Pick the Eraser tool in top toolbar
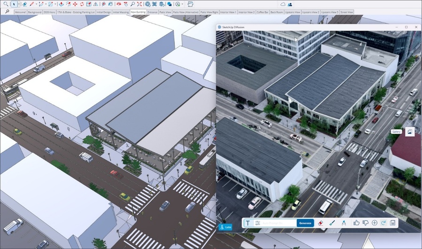The image size is (422, 249). click(x=25, y=4)
